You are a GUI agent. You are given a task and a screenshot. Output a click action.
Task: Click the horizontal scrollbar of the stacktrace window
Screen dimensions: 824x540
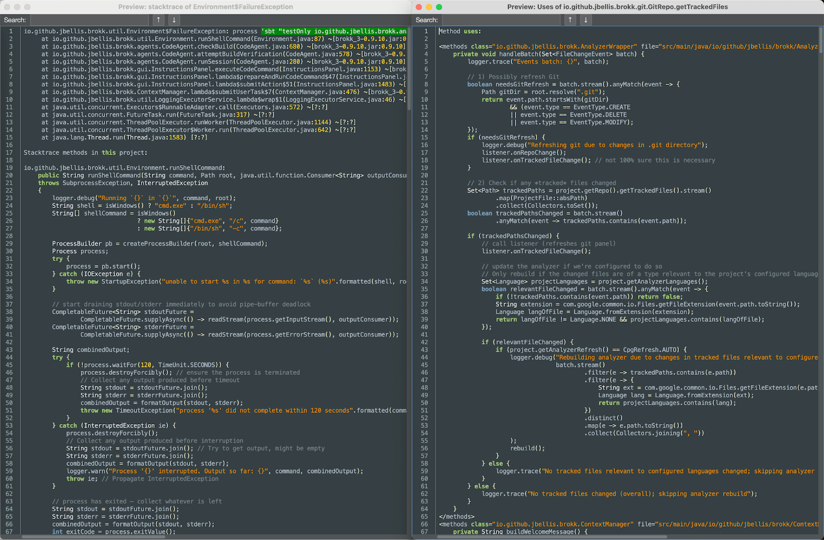coord(94,536)
